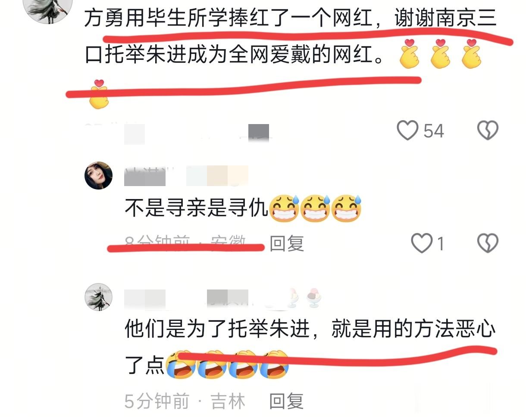526x417 pixels.
Task: Reply to the comment from 吉林
Action: tap(287, 401)
